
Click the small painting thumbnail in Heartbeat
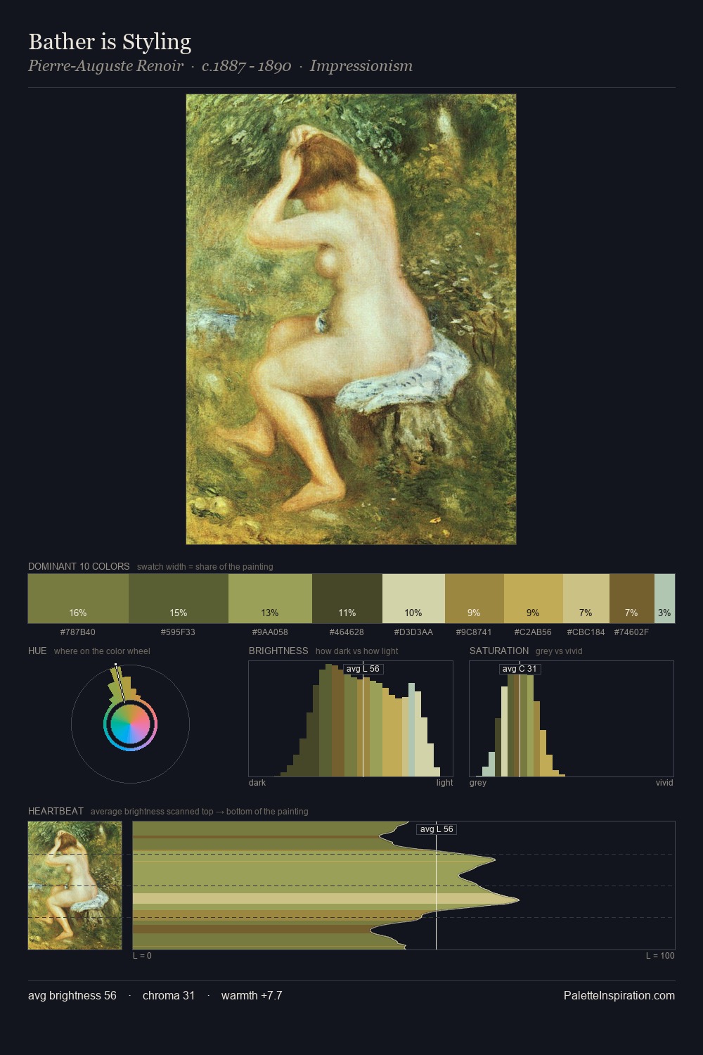point(75,885)
